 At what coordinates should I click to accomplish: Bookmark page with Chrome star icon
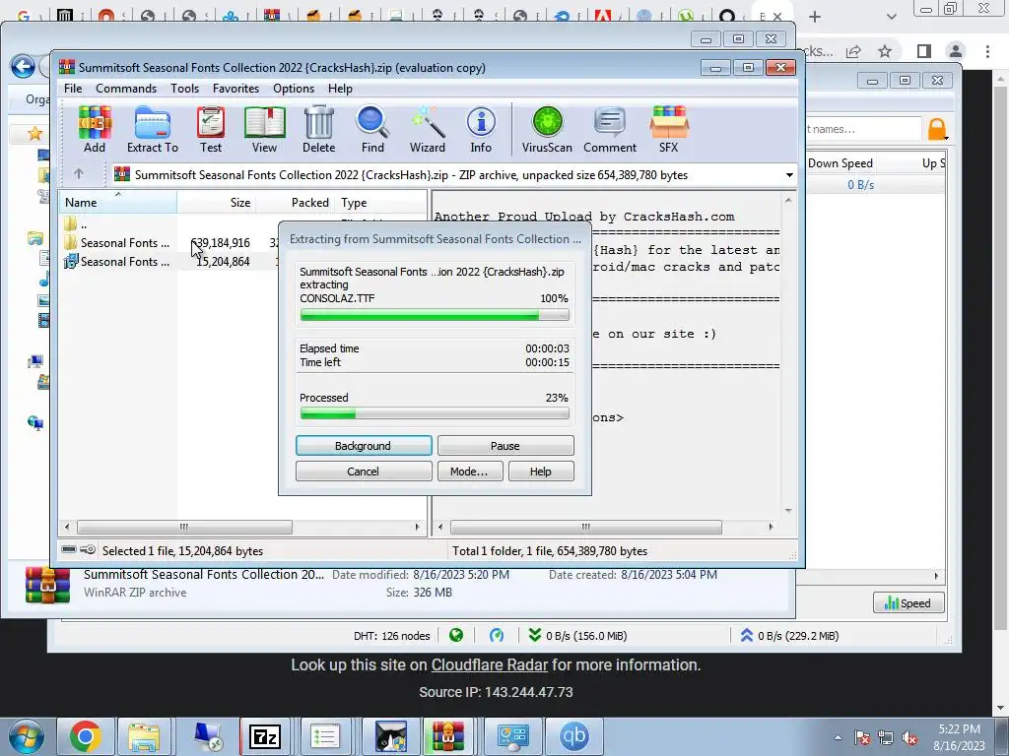coord(885,51)
